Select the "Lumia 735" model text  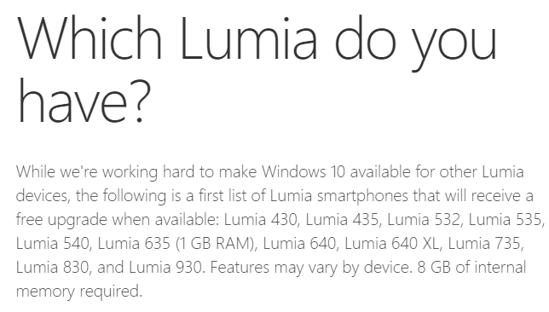[x=484, y=243]
